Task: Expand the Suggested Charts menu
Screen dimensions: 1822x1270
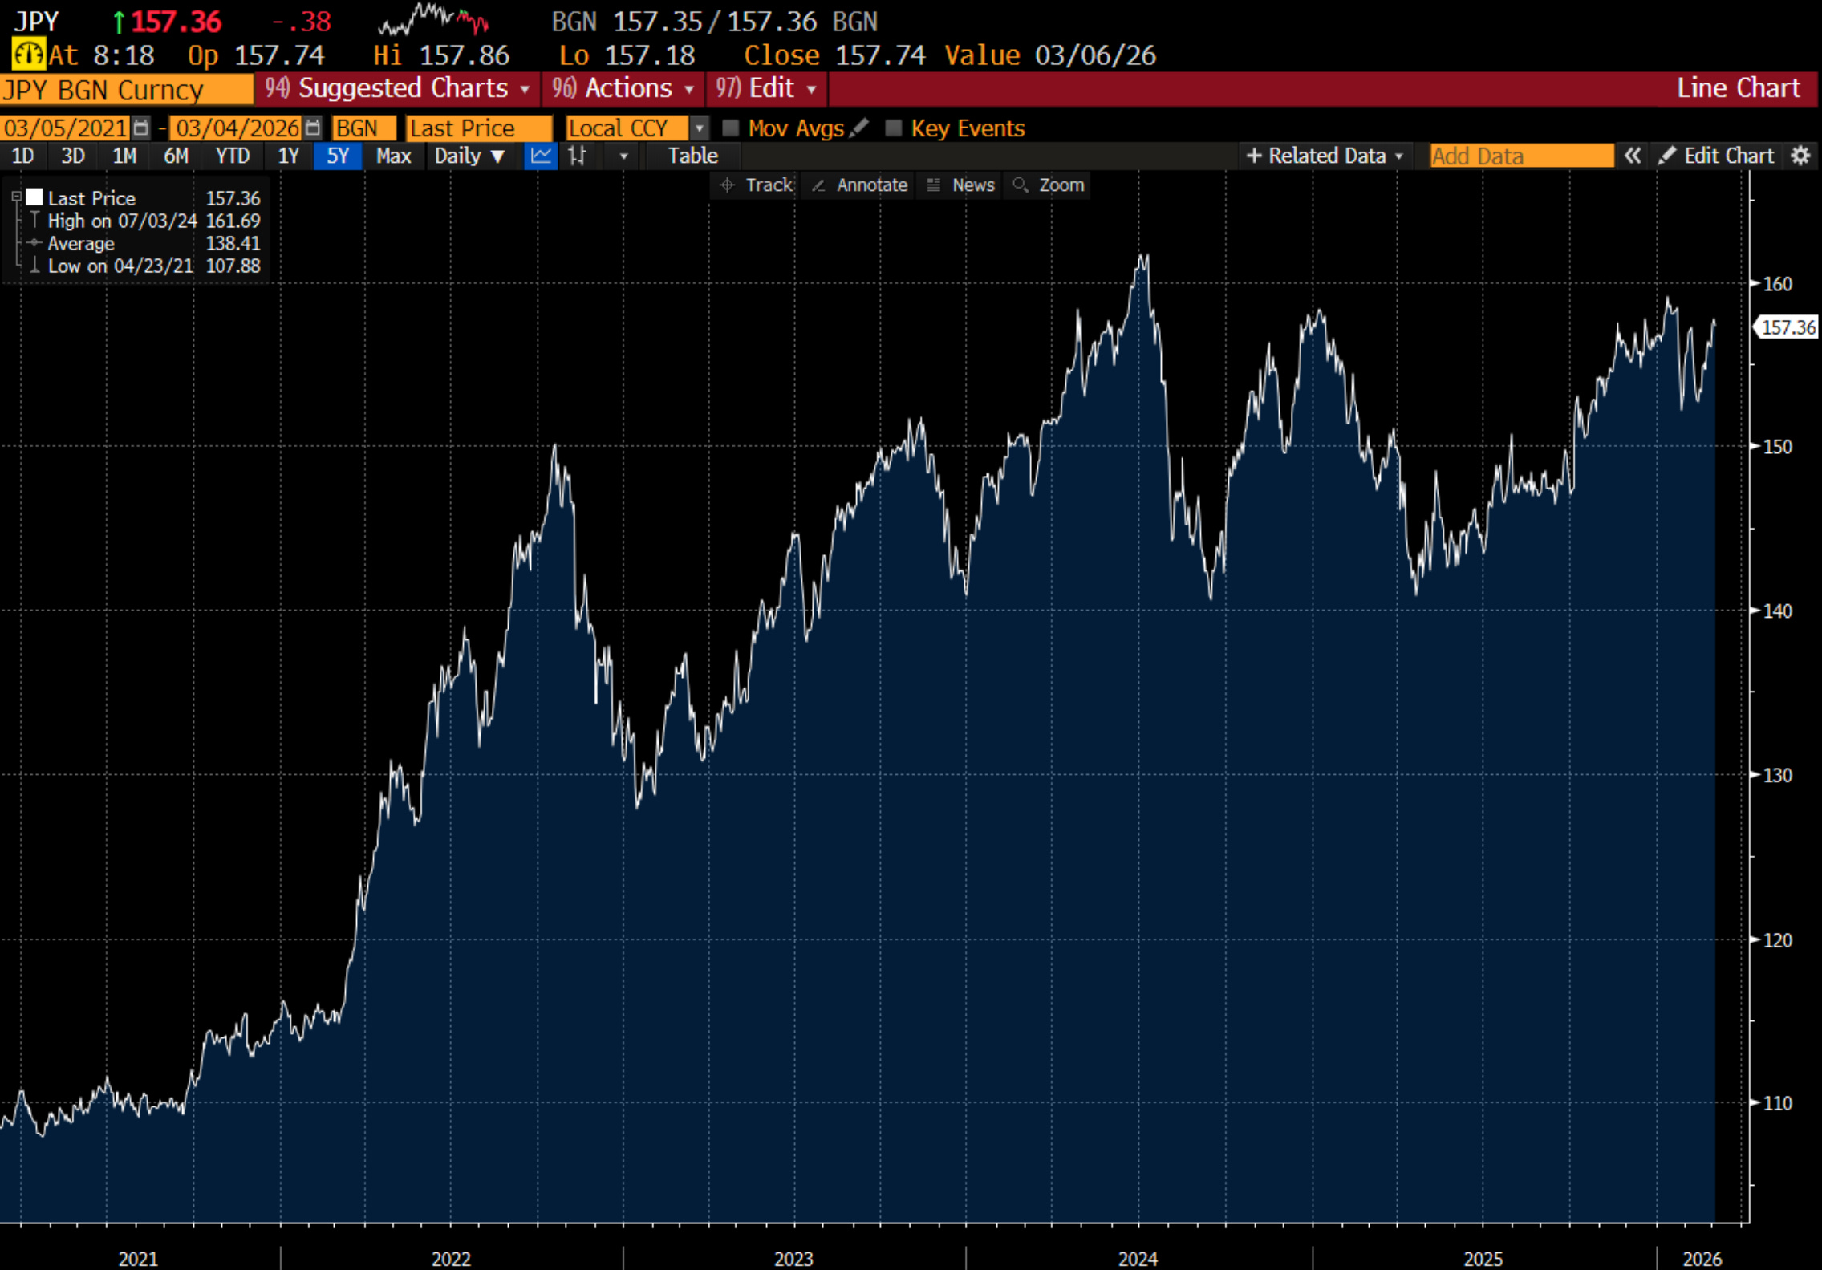Action: pyautogui.click(x=399, y=88)
